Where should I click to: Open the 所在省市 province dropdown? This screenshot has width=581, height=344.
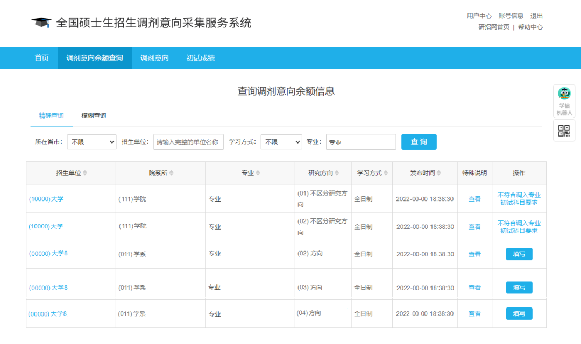(x=91, y=142)
